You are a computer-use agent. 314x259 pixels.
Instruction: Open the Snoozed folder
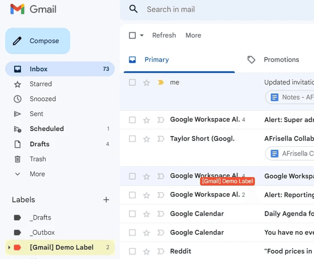pos(60,99)
